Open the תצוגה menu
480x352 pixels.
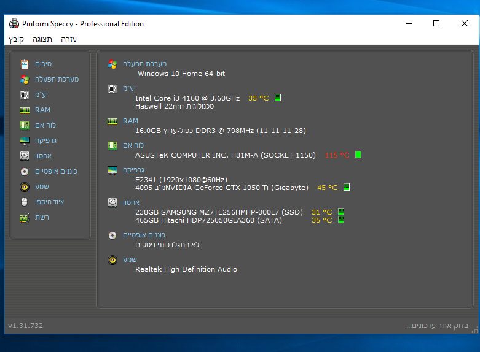click(x=42, y=39)
